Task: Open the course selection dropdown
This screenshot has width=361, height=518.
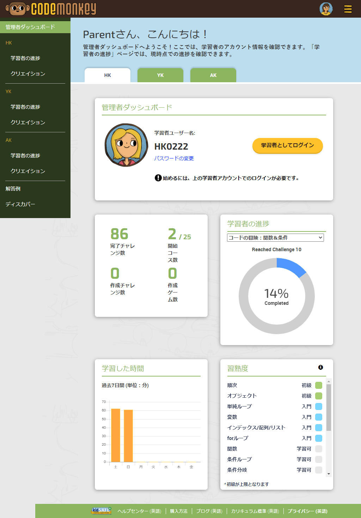Action: coord(275,238)
